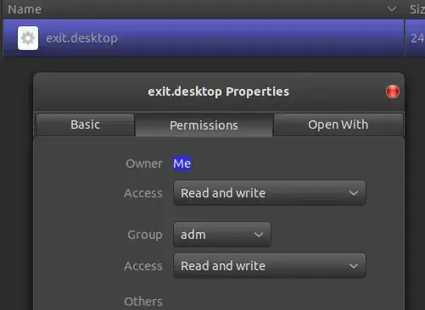Close the exit.desktop Properties dialog
The width and height of the screenshot is (425, 310).
(x=393, y=91)
